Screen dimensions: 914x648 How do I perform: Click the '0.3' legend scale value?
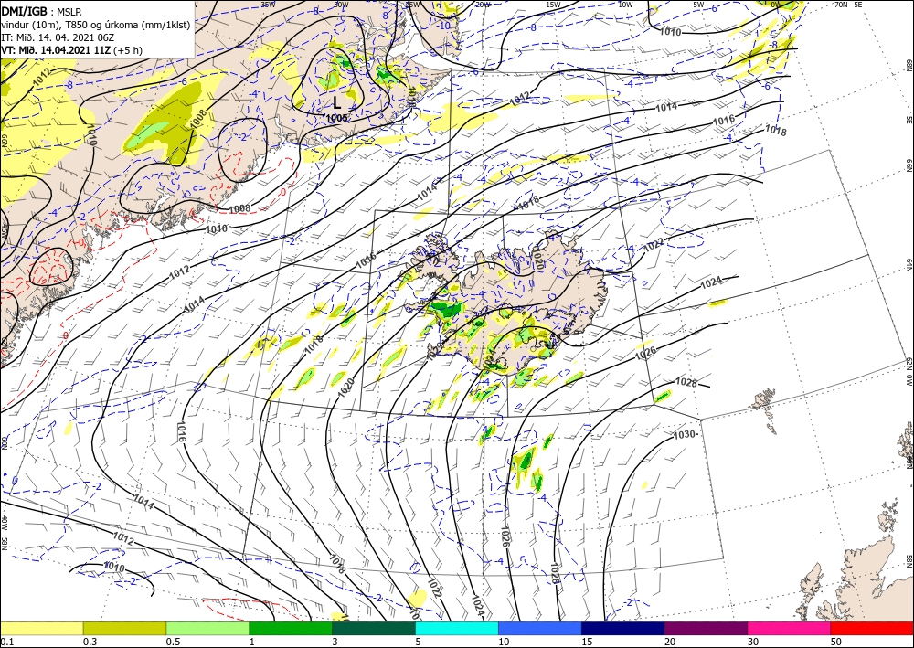[x=90, y=642]
